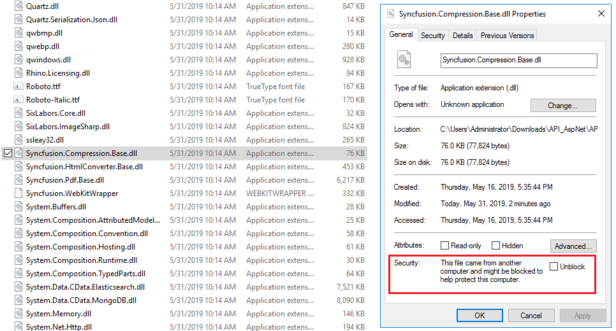
Task: Click the 7,521 KB size cell
Action: click(x=351, y=286)
